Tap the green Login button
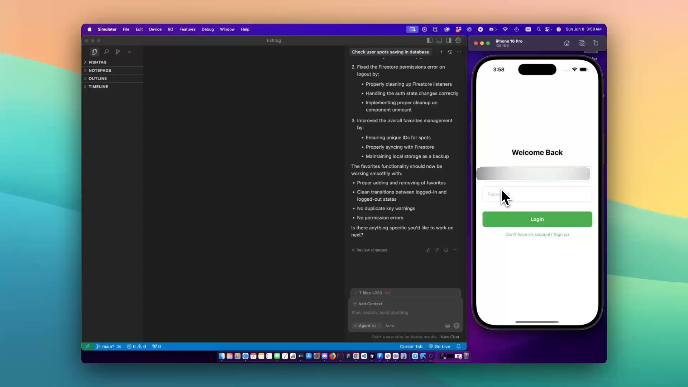Image resolution: width=688 pixels, height=387 pixels. coord(537,219)
